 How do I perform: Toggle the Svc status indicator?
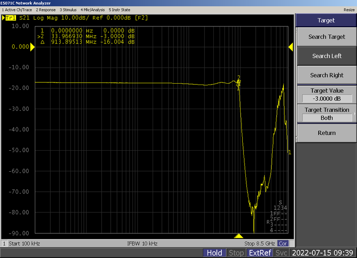[x=281, y=253]
